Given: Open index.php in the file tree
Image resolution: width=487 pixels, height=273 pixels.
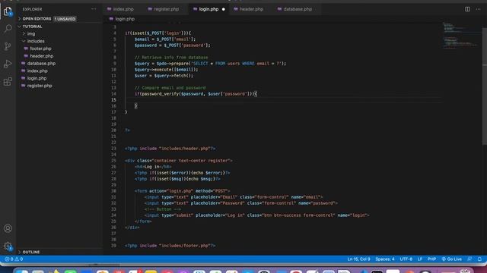Looking at the screenshot, I should 37,71.
